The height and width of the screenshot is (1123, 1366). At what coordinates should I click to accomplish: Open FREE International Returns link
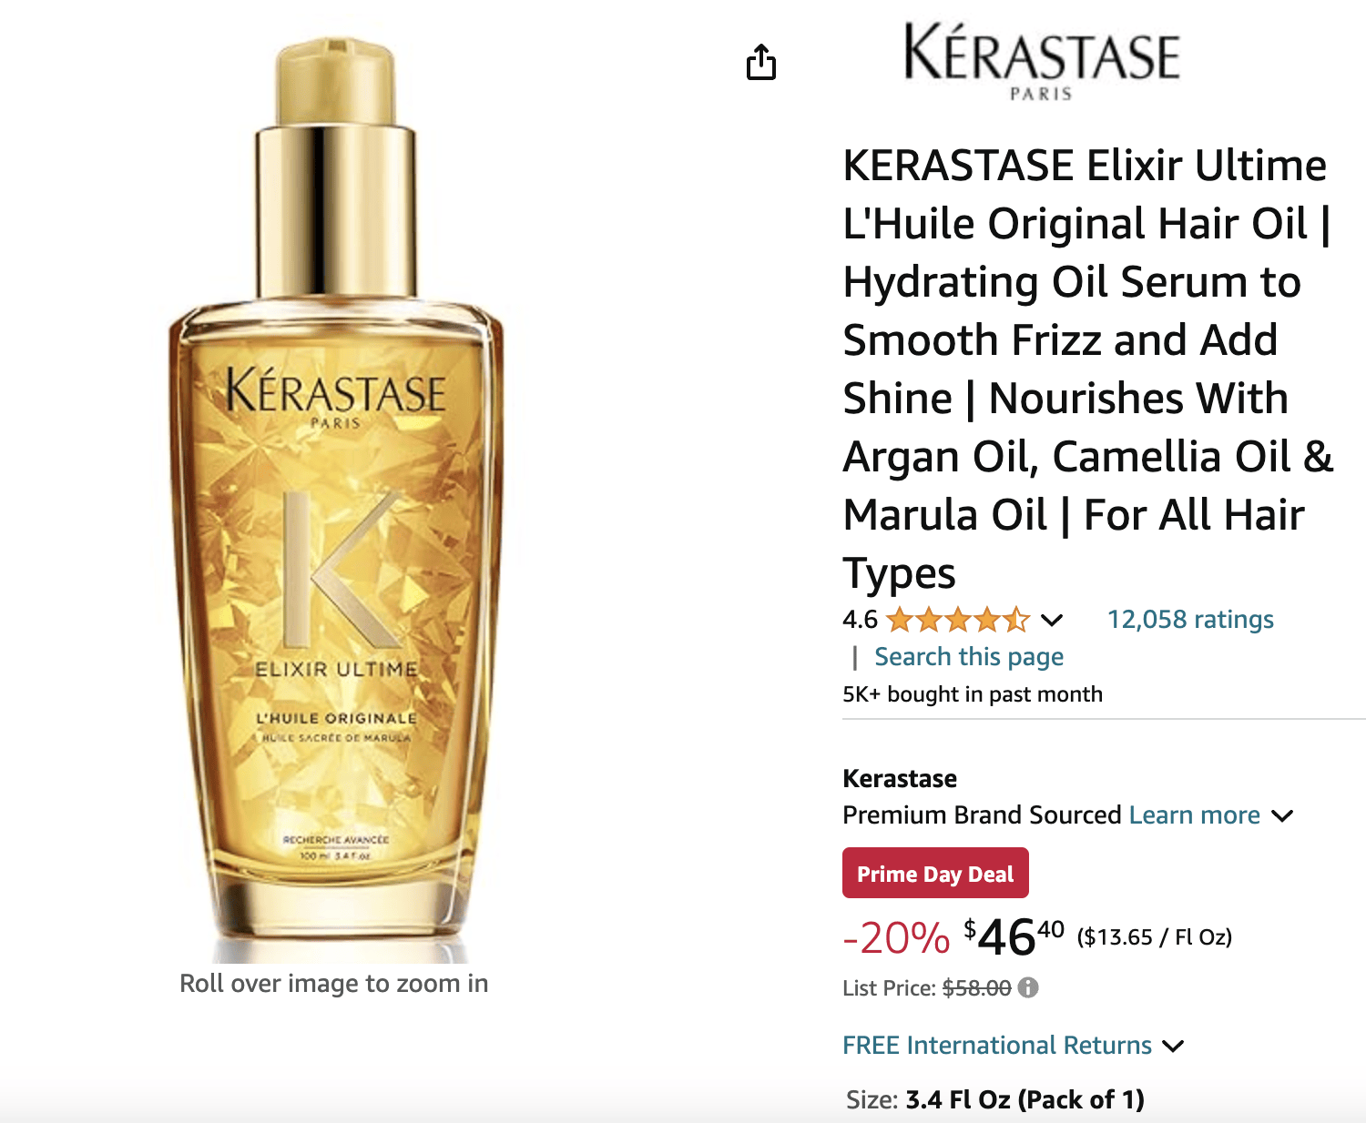click(x=997, y=1045)
